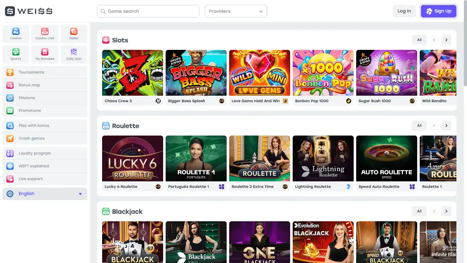Click the Wild Bandito game title

click(x=434, y=101)
